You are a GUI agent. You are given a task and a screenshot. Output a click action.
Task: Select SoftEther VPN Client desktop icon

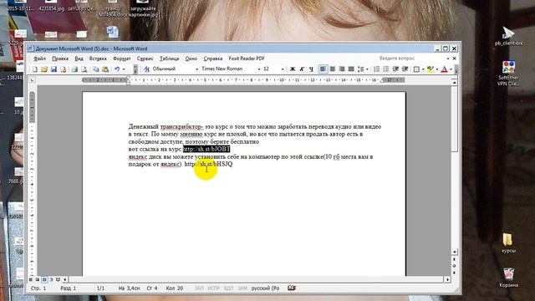click(508, 73)
